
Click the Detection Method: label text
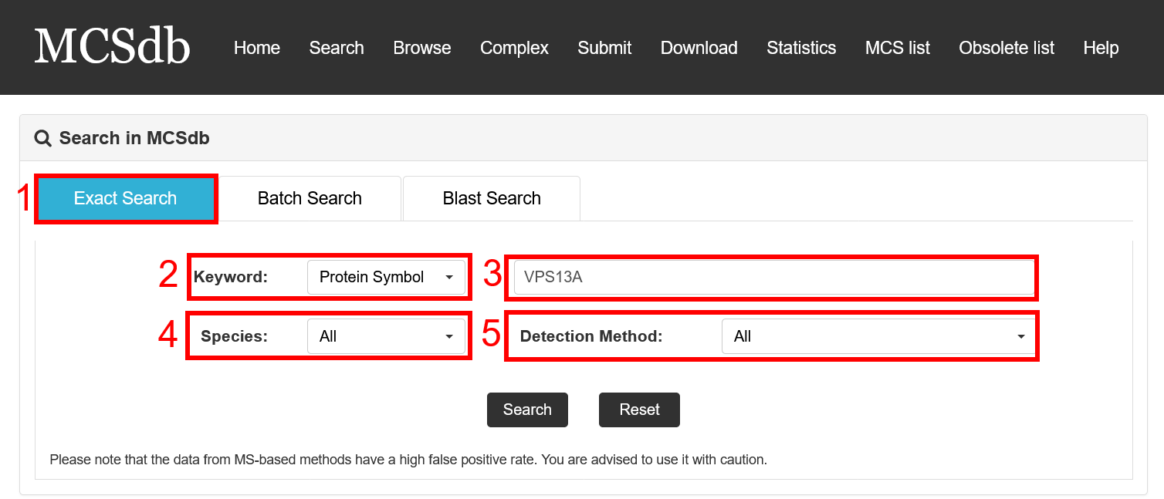point(591,336)
